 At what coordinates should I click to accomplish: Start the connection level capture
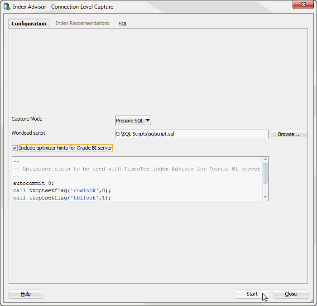(x=252, y=294)
